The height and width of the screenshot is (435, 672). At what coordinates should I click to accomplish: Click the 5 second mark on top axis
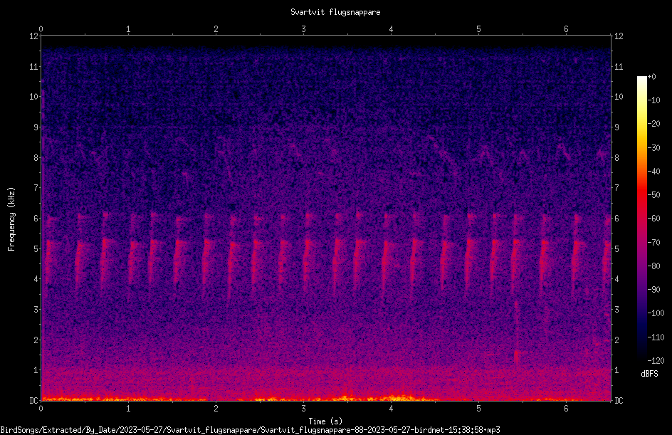click(478, 29)
